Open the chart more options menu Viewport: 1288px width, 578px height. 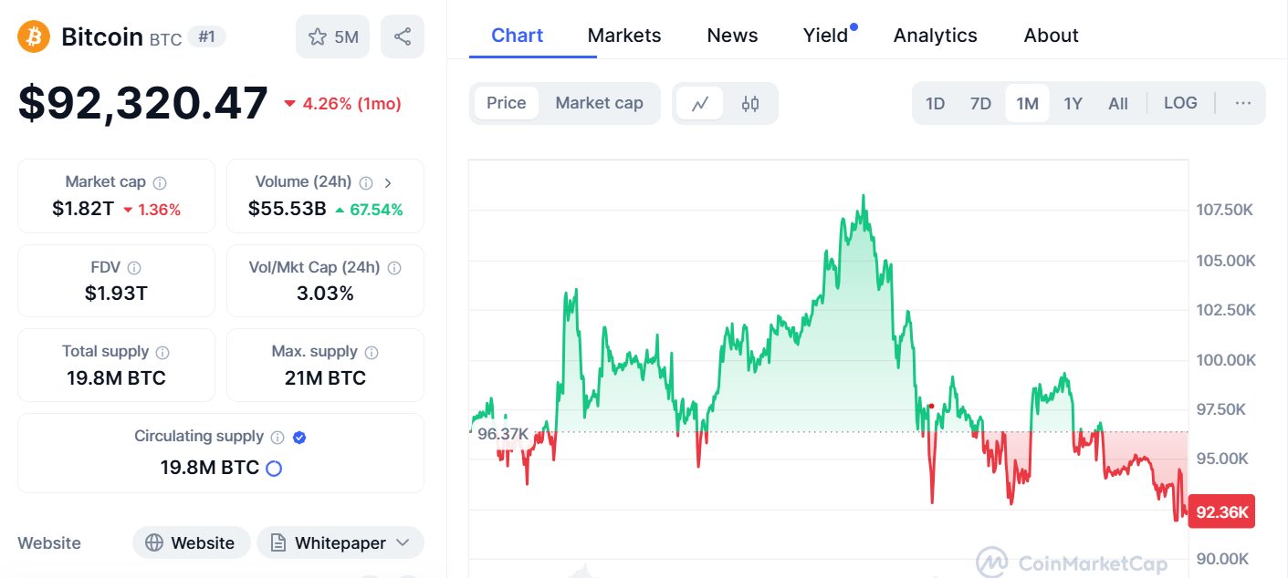pyautogui.click(x=1242, y=103)
